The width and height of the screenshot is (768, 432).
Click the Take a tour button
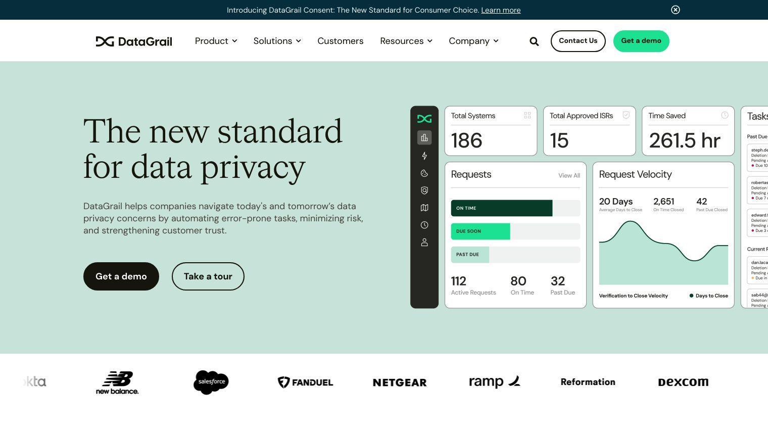208,276
